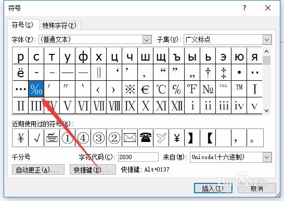Select the keyboard icon in recent symbols
The width and height of the screenshot is (284, 201).
pyautogui.click(x=52, y=138)
